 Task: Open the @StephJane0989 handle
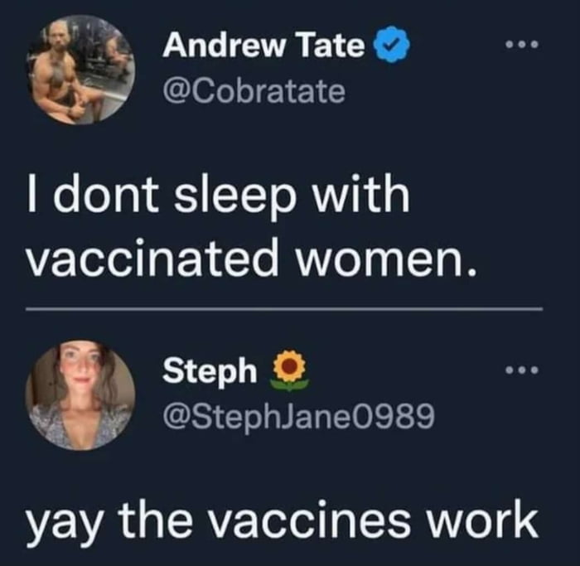click(298, 418)
